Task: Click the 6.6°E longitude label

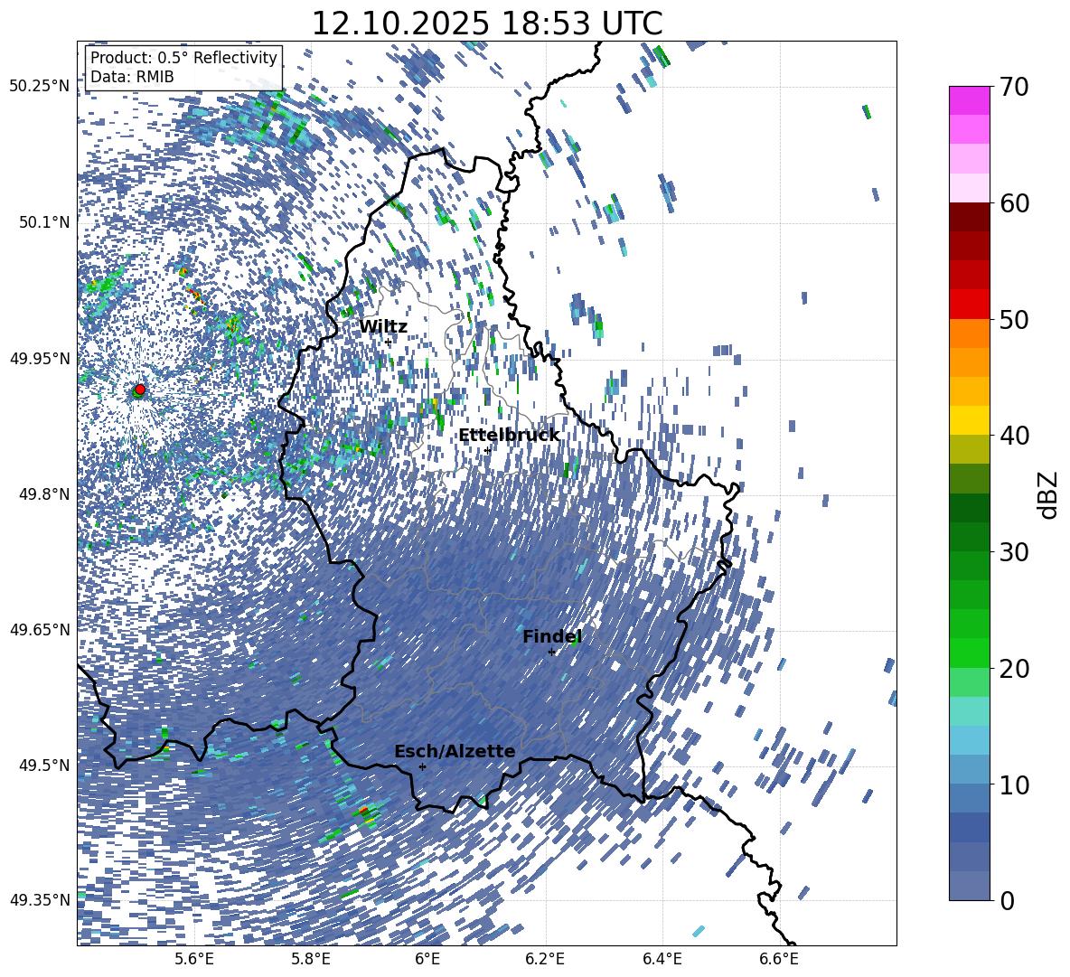Action: pyautogui.click(x=779, y=959)
